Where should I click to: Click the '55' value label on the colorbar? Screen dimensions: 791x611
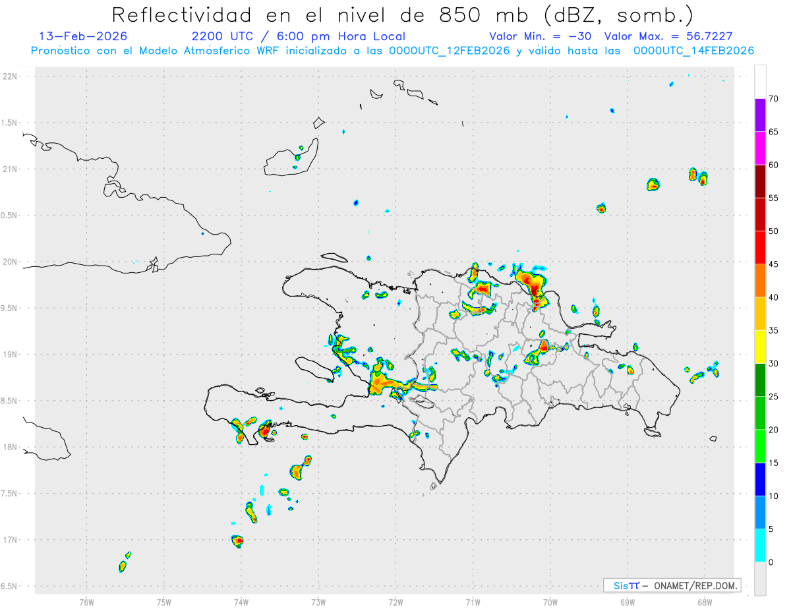[x=774, y=198]
